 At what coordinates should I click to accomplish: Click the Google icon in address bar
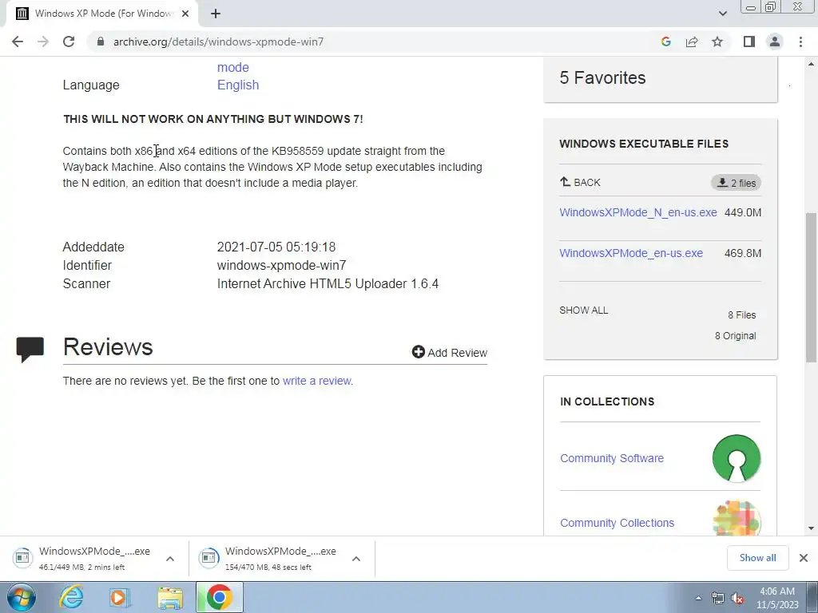[665, 42]
